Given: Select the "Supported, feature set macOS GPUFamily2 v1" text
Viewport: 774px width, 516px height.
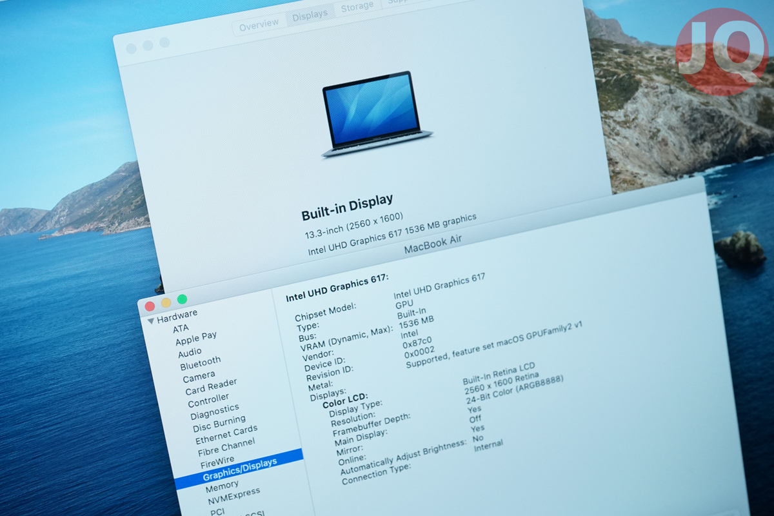Looking at the screenshot, I should pyautogui.click(x=494, y=345).
